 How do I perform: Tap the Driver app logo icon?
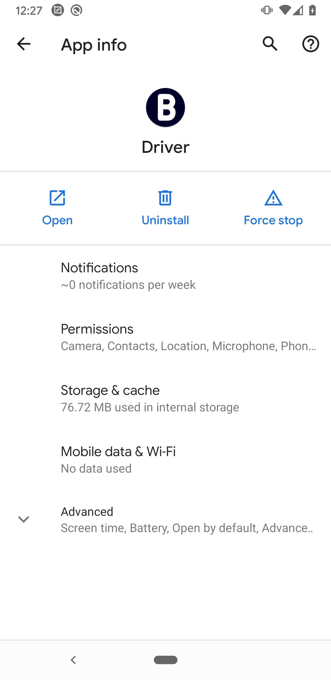pyautogui.click(x=165, y=108)
